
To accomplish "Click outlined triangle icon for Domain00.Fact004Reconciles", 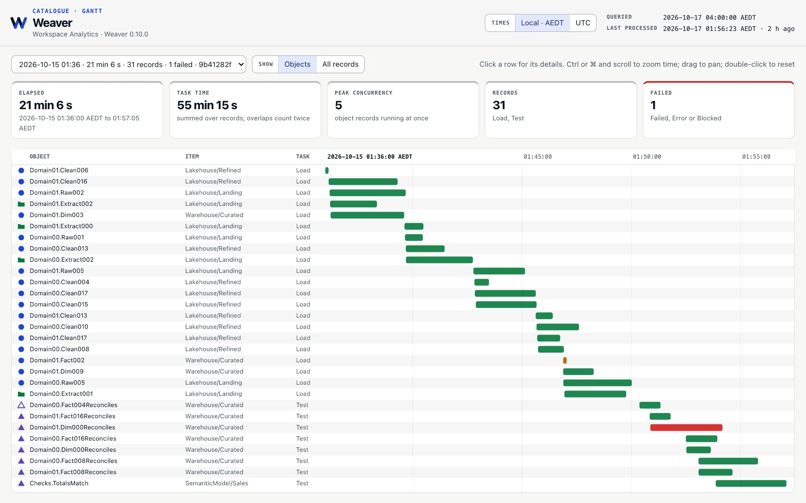I will (21, 405).
